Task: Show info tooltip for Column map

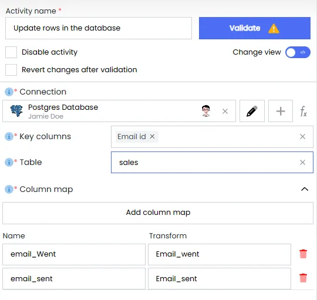Action: point(9,190)
